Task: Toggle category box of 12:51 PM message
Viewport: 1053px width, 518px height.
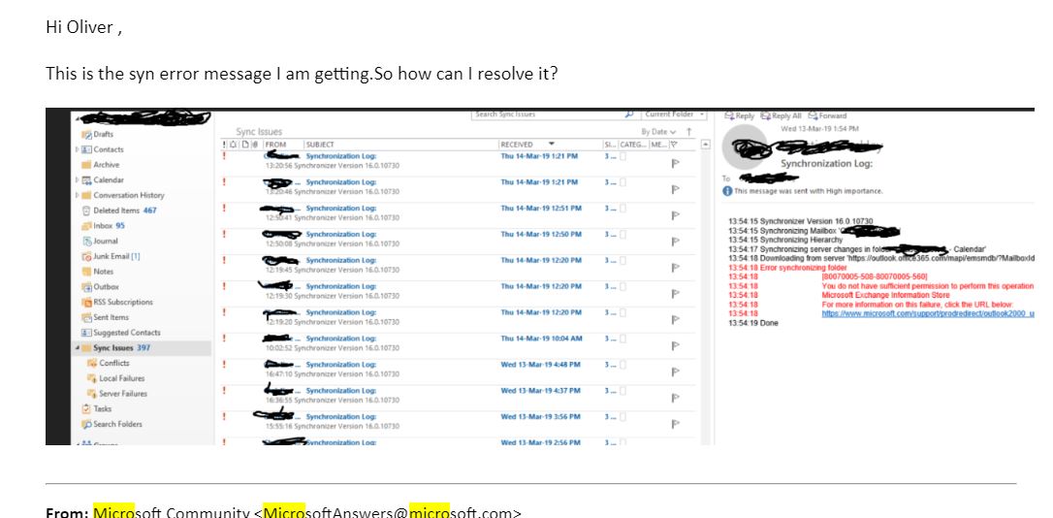Action: tap(622, 209)
